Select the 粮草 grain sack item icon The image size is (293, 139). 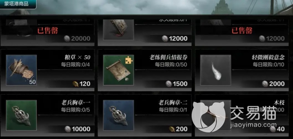point(21,70)
